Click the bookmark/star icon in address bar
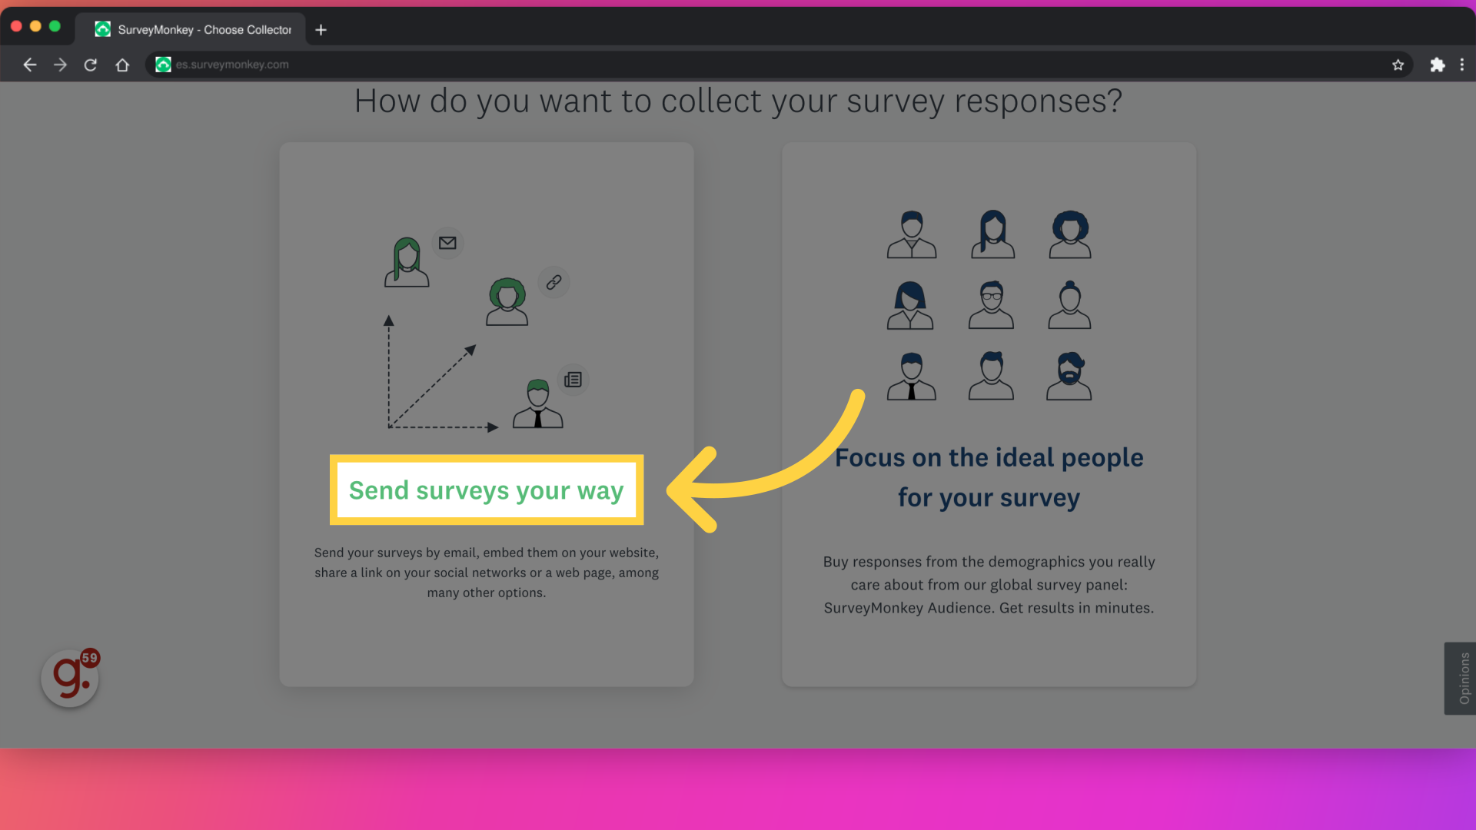The image size is (1476, 830). [x=1398, y=65]
